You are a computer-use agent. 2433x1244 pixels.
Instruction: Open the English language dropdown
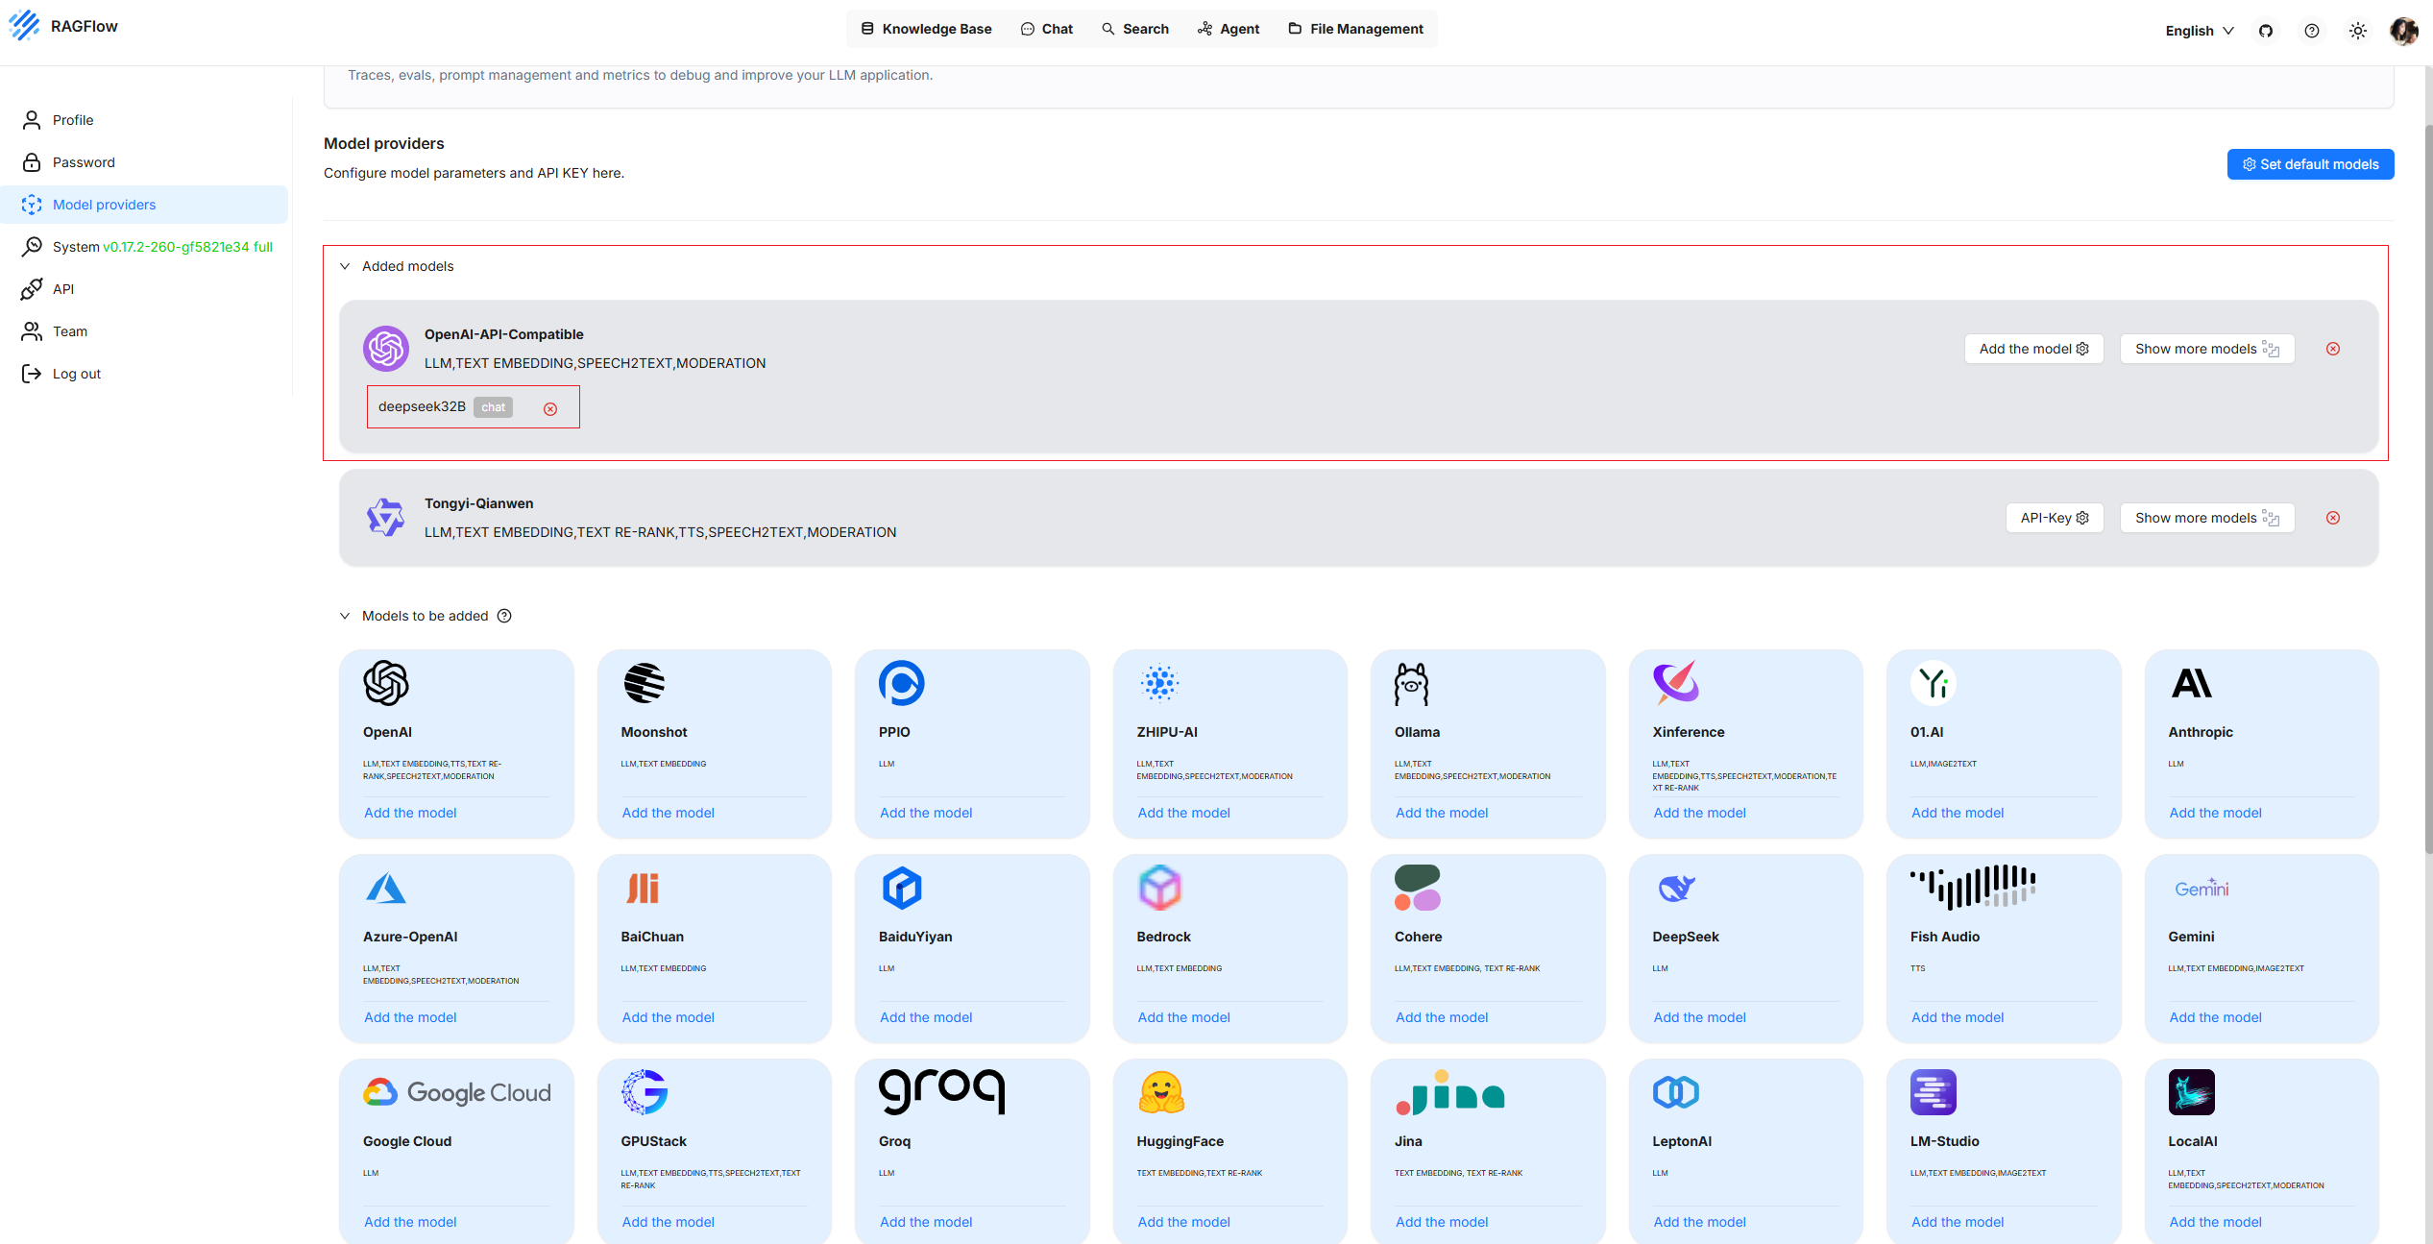tap(2200, 31)
